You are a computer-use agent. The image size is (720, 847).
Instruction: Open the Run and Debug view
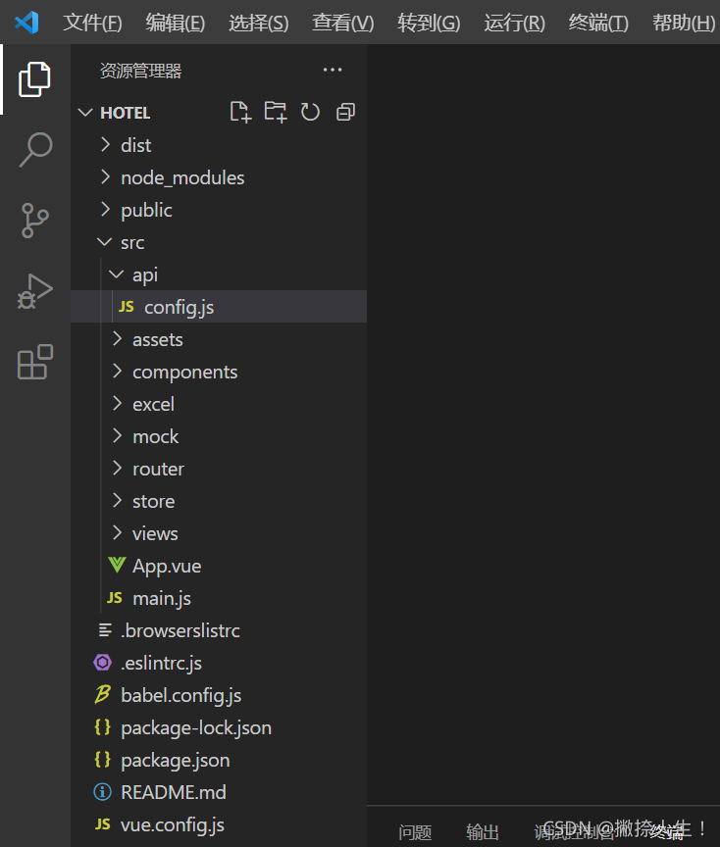34,291
